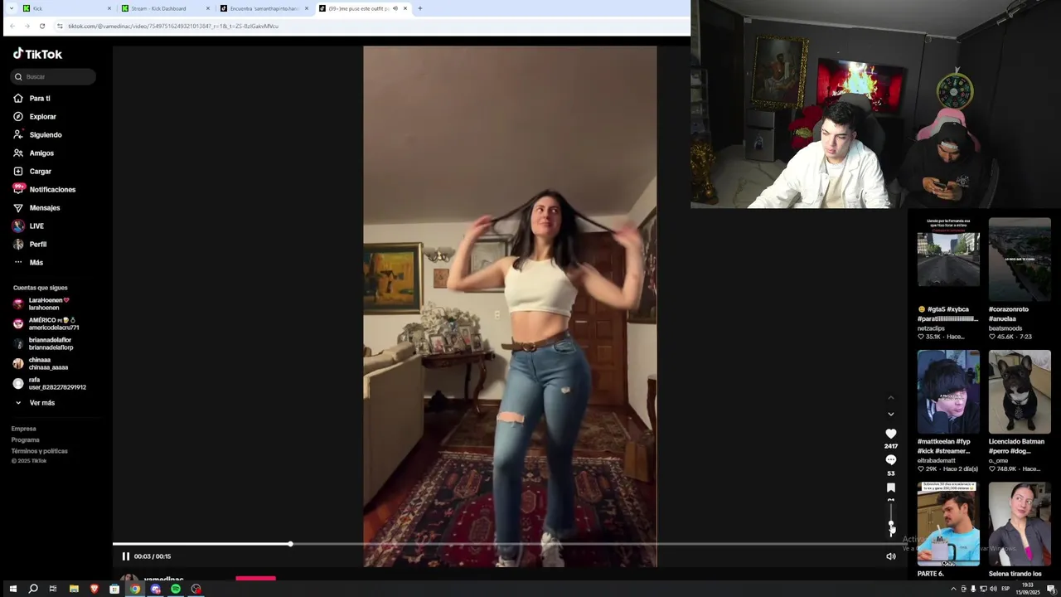Save video with the bookmark icon
Viewport: 1061px width, 597px height.
click(891, 488)
